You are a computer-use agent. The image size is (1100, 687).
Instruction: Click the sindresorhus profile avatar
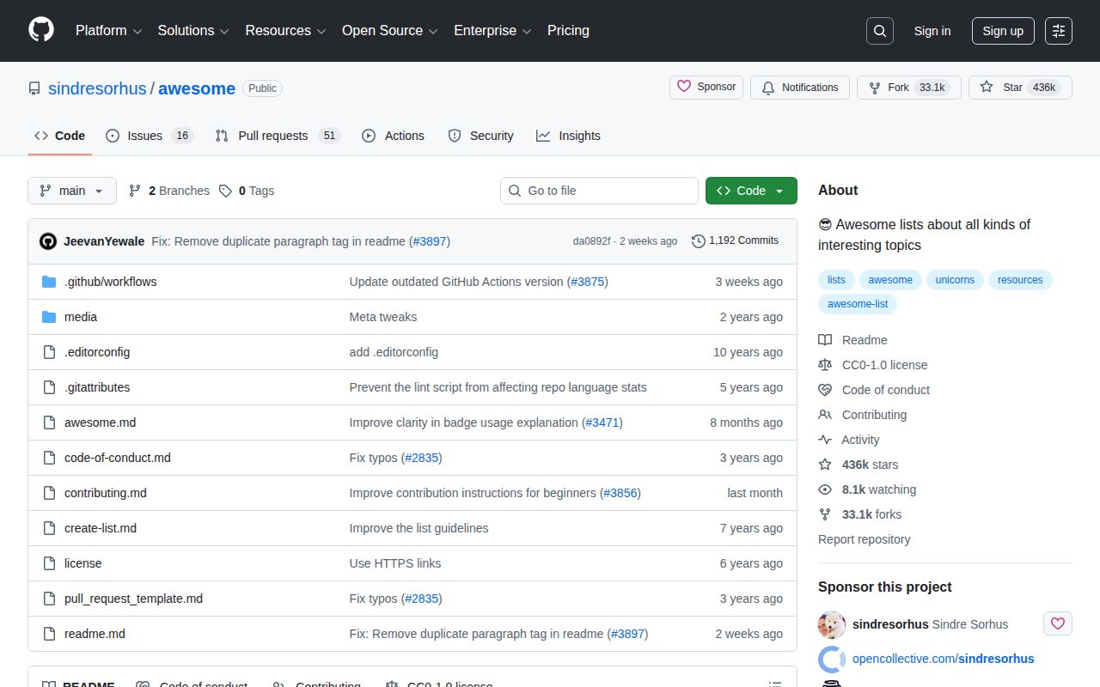coord(831,624)
